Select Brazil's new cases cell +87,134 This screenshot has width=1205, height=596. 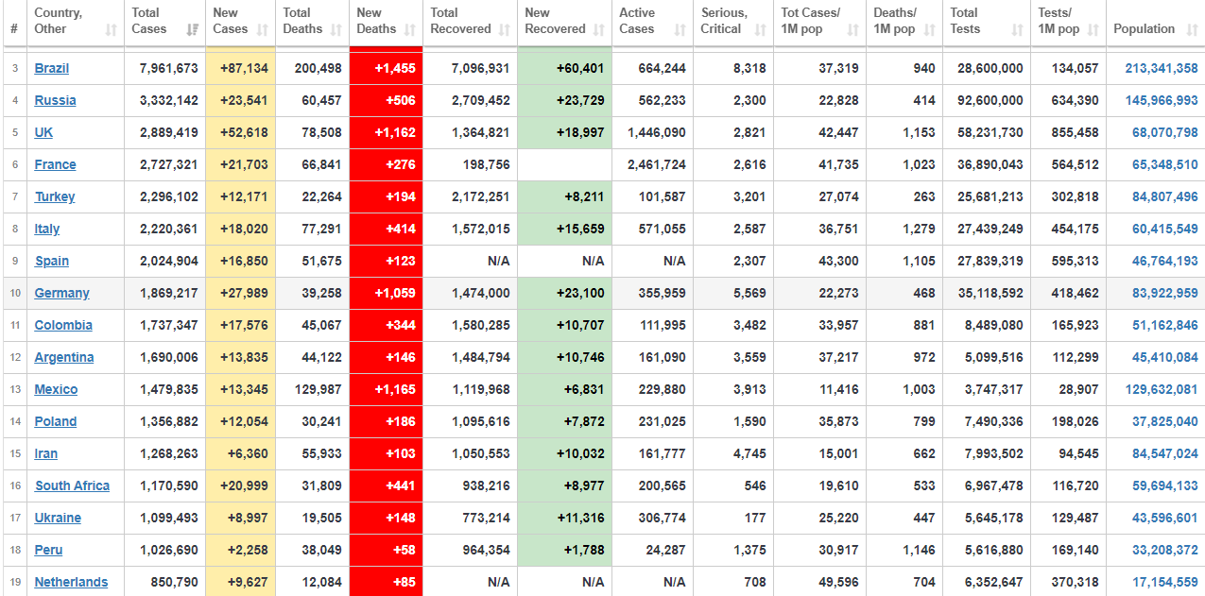[x=241, y=68]
